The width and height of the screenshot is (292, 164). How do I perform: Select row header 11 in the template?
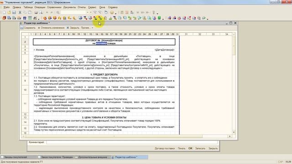(x=25, y=103)
